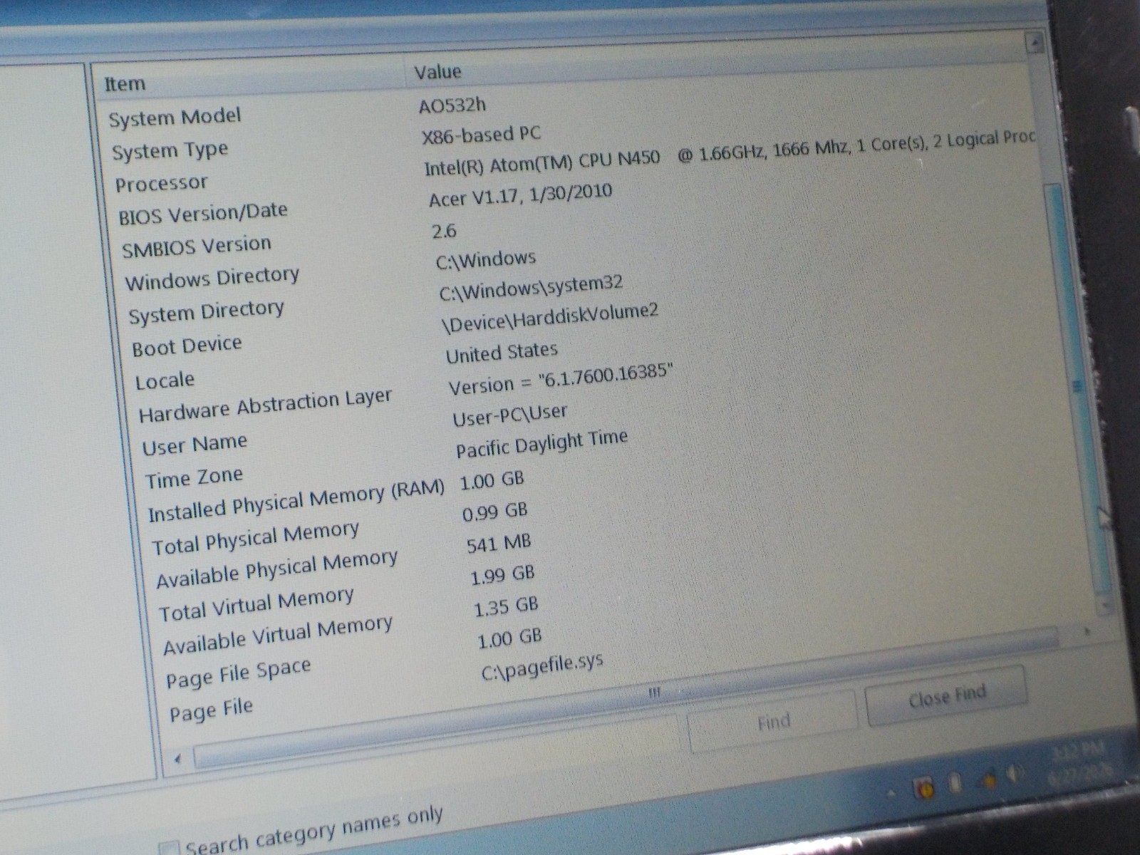Image resolution: width=1140 pixels, height=855 pixels.
Task: Select the System Model row
Action: pyautogui.click(x=175, y=118)
